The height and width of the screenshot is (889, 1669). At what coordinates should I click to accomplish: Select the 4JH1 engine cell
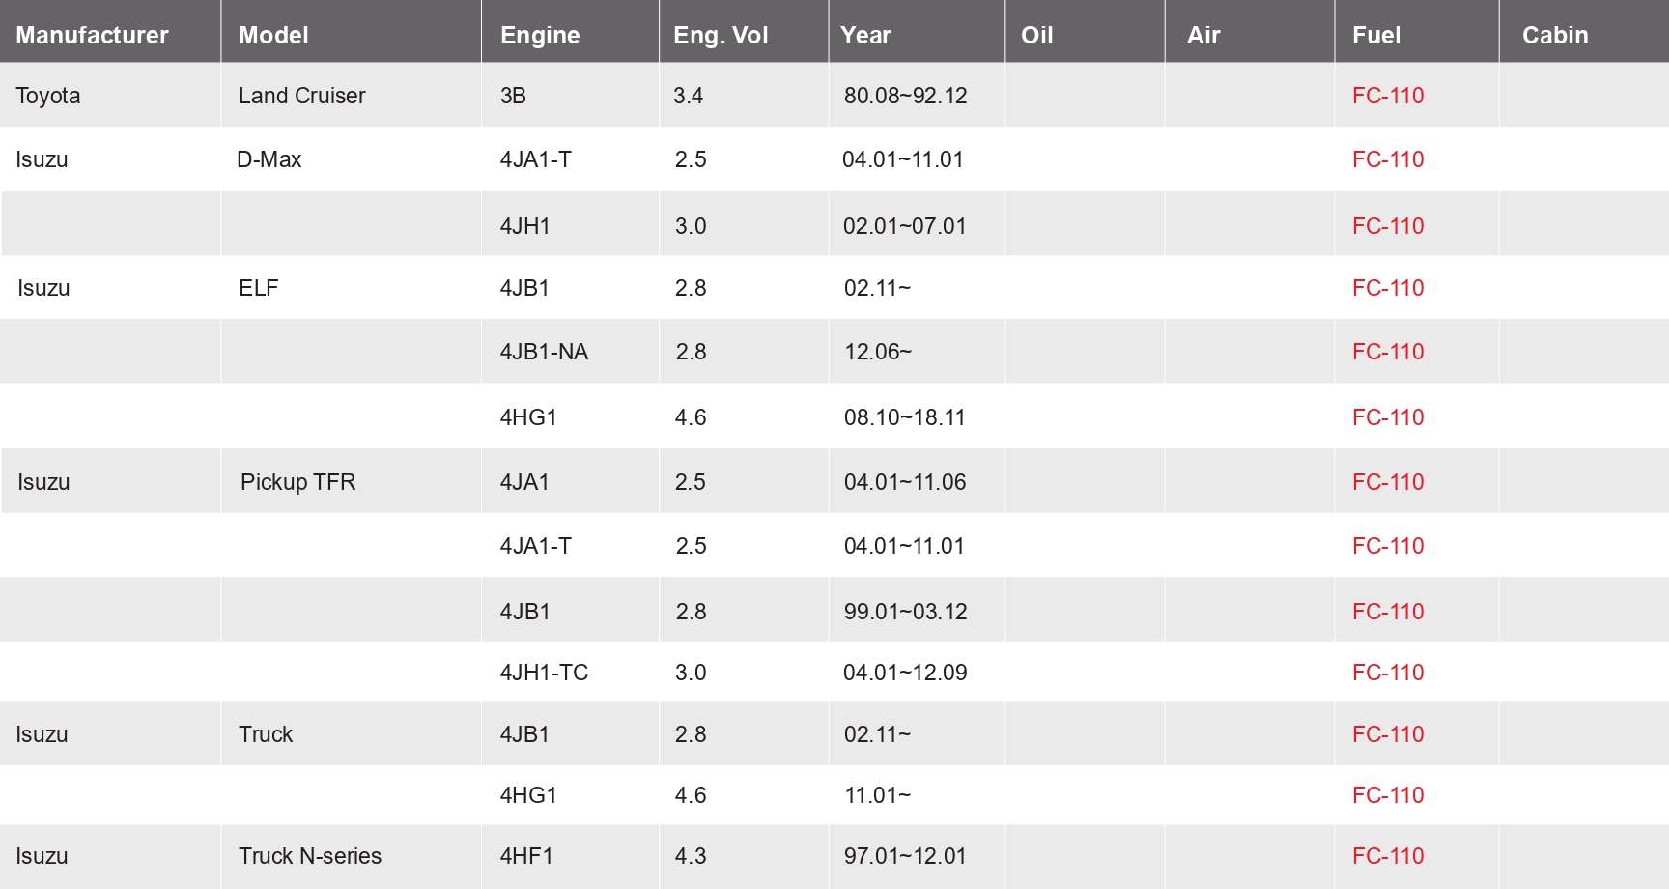click(x=524, y=226)
